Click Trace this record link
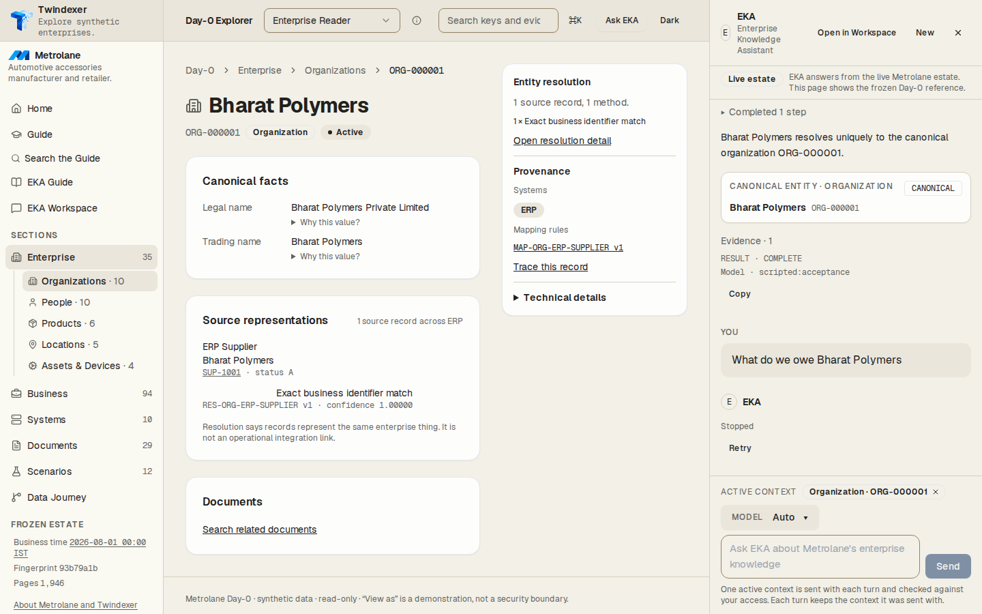 (x=550, y=267)
